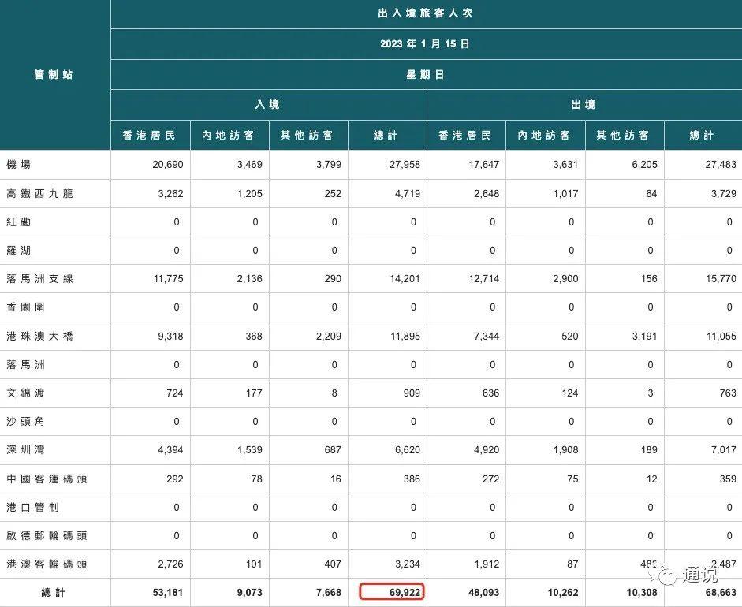Select the 落馬洲支線 row label
742x607 pixels.
39,279
